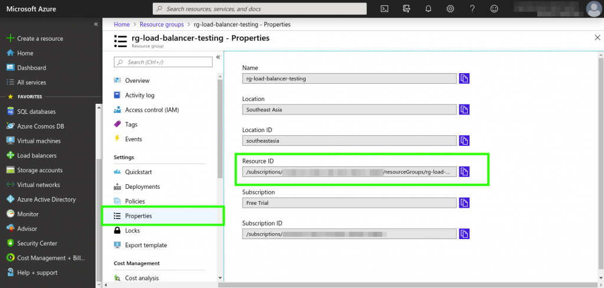The image size is (604, 288).
Task: Click the Virtual machines icon
Action: pyautogui.click(x=11, y=141)
